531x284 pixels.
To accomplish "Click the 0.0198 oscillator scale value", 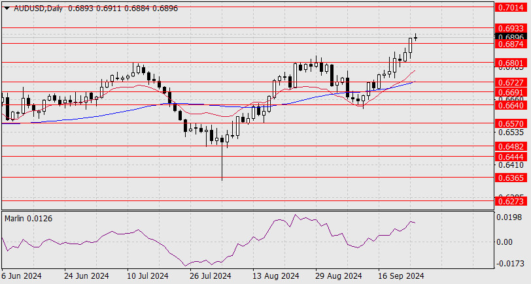I will tap(509, 217).
